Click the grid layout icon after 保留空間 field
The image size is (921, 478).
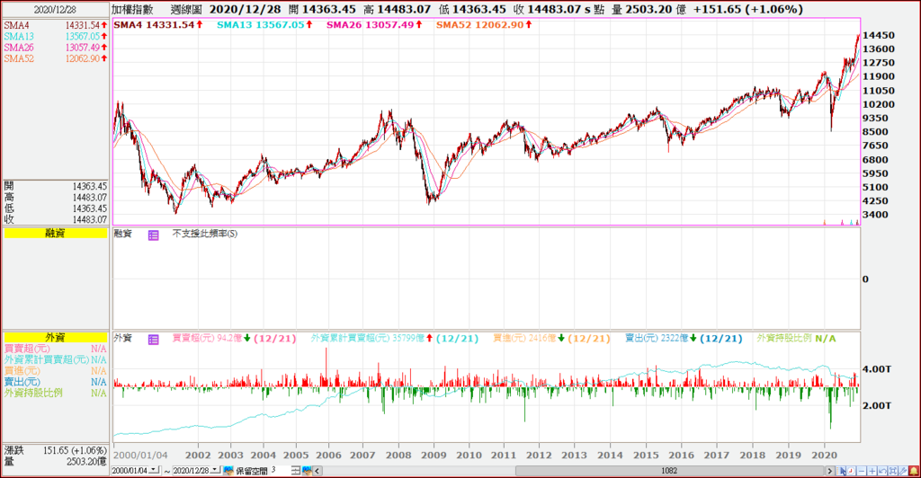pos(296,471)
